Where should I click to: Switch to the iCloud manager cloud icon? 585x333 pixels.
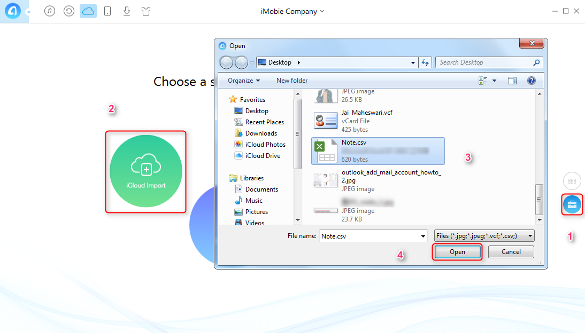[x=88, y=11]
